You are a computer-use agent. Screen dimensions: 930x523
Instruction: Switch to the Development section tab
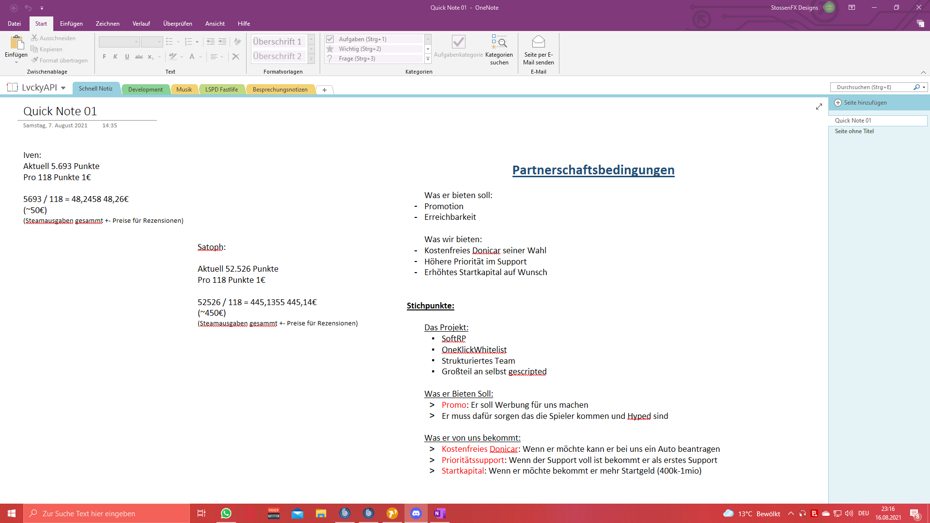point(145,90)
